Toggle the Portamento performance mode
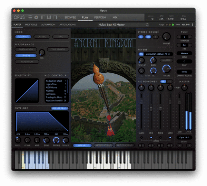 click(26, 49)
